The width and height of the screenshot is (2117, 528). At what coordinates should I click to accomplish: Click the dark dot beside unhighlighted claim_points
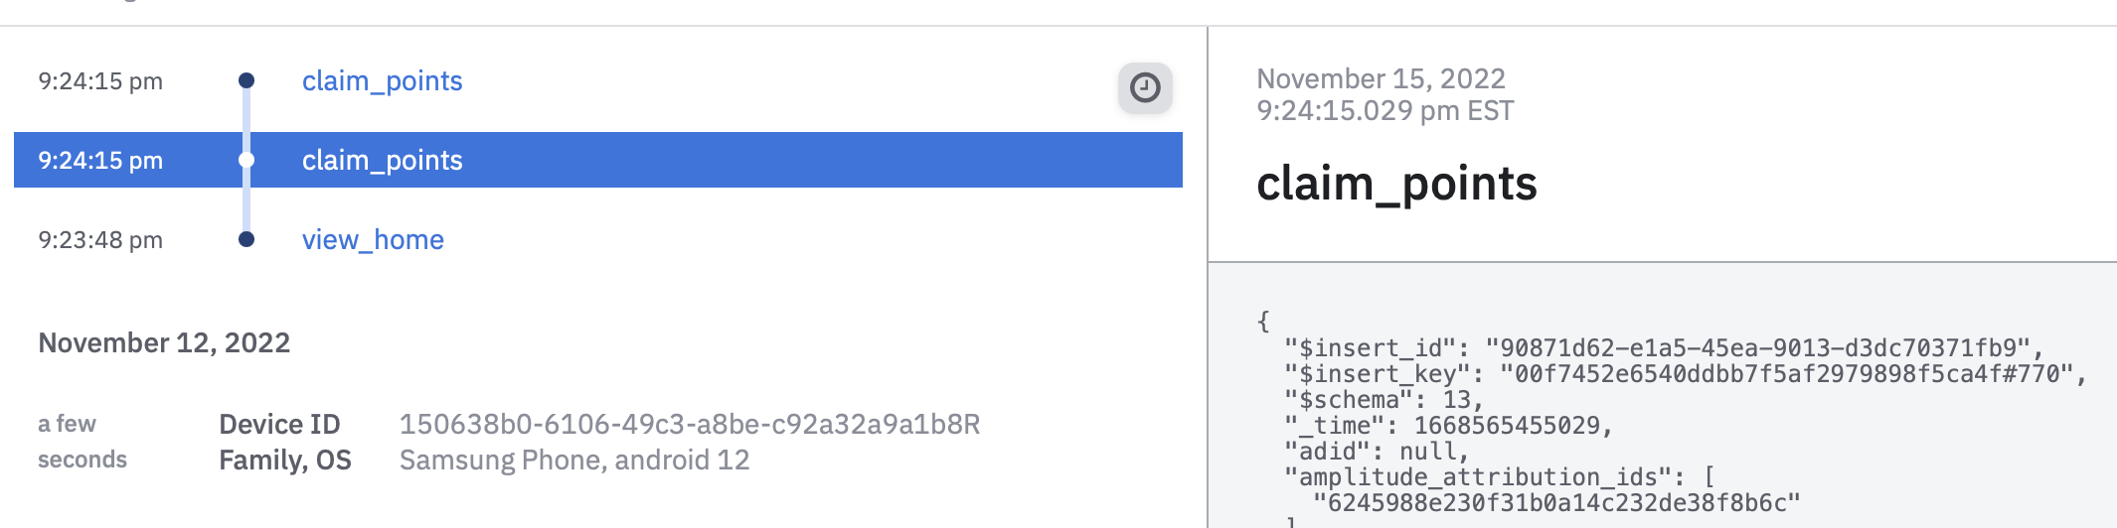(246, 80)
